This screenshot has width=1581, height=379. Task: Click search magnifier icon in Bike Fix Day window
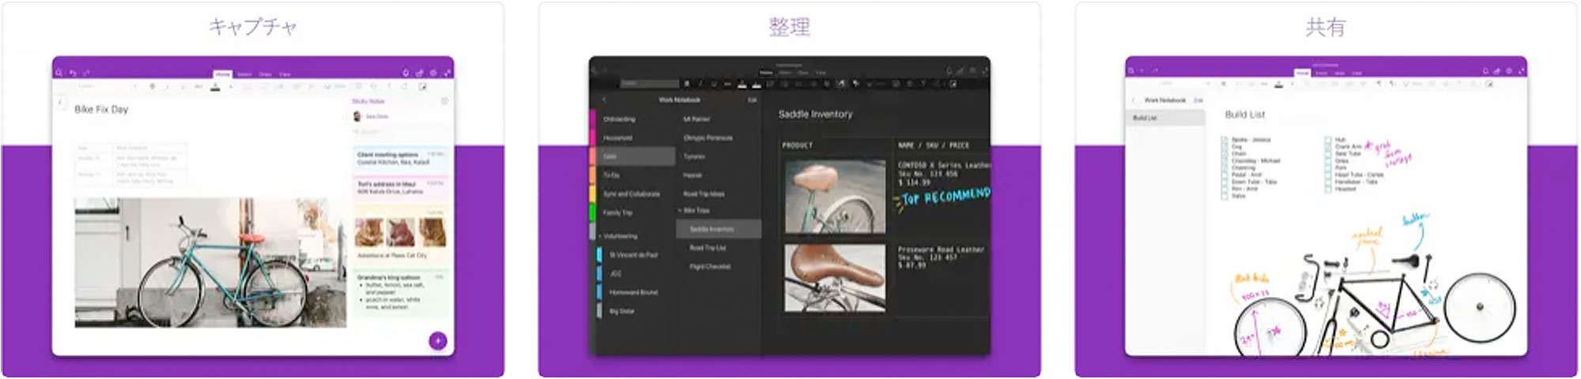click(59, 73)
